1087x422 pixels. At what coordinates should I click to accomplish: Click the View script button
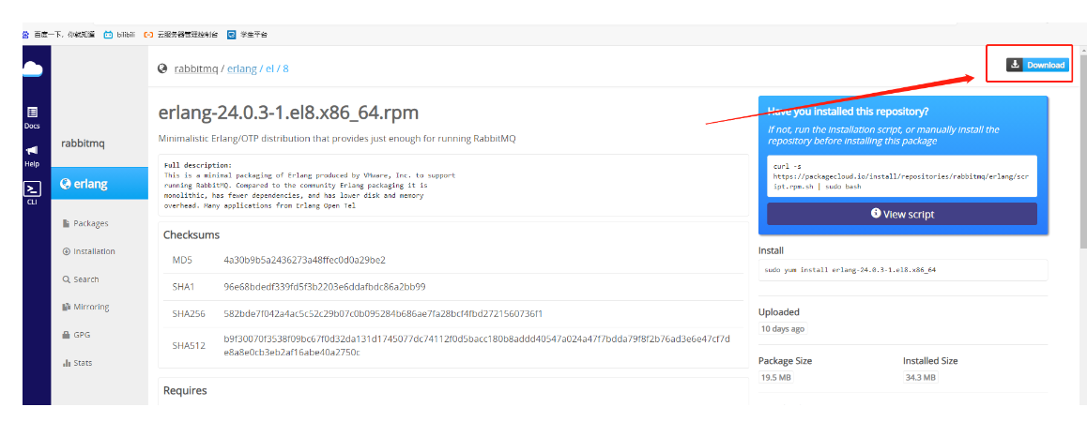coord(902,214)
